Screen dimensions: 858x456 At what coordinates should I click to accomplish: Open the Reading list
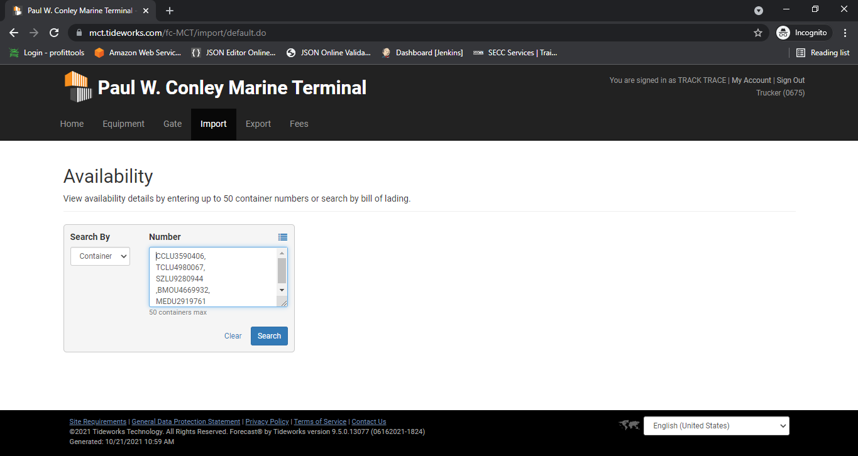tap(823, 53)
